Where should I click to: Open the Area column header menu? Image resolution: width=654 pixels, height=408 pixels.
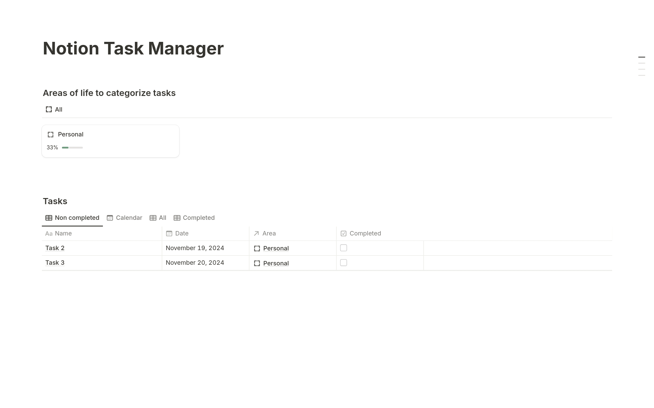(269, 233)
